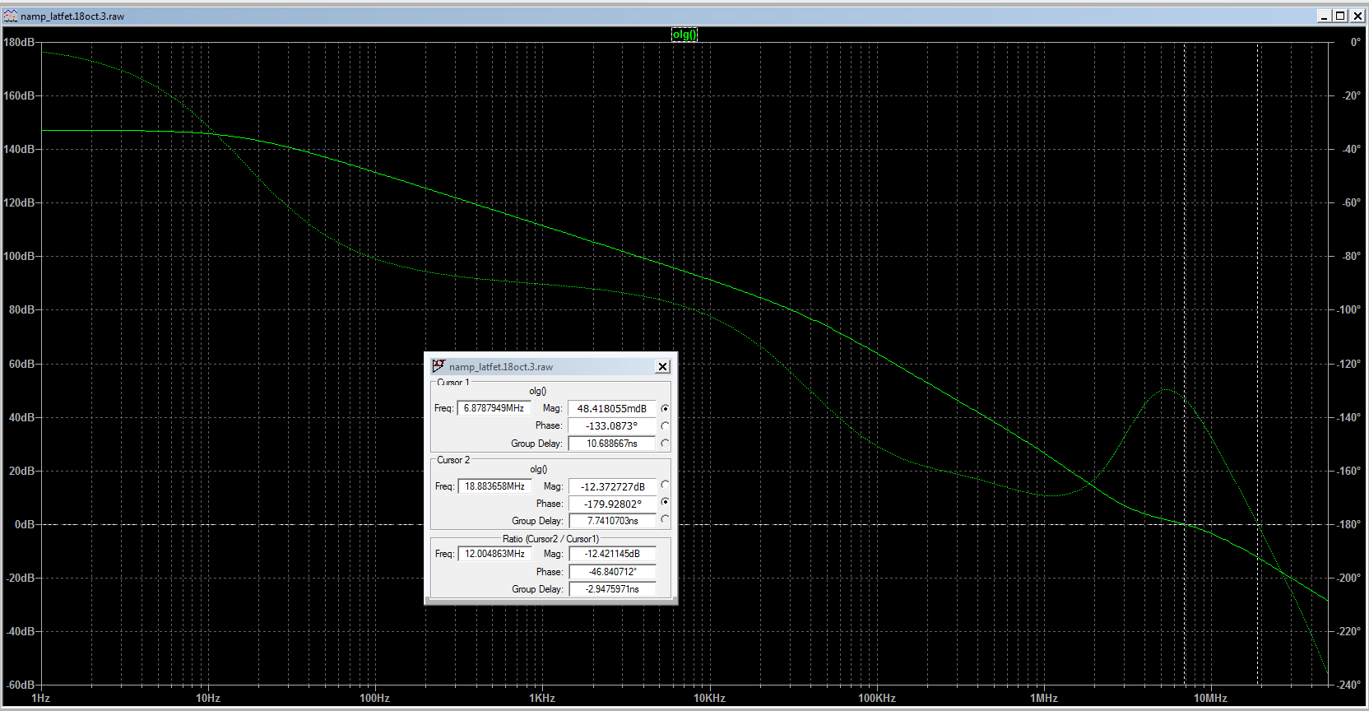Select Cursor 1 Group Delay radio button
1369x711 pixels.
pyautogui.click(x=665, y=443)
